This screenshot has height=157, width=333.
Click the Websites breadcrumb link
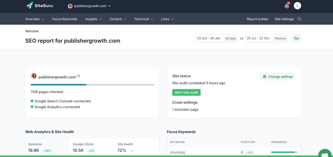pyautogui.click(x=32, y=31)
